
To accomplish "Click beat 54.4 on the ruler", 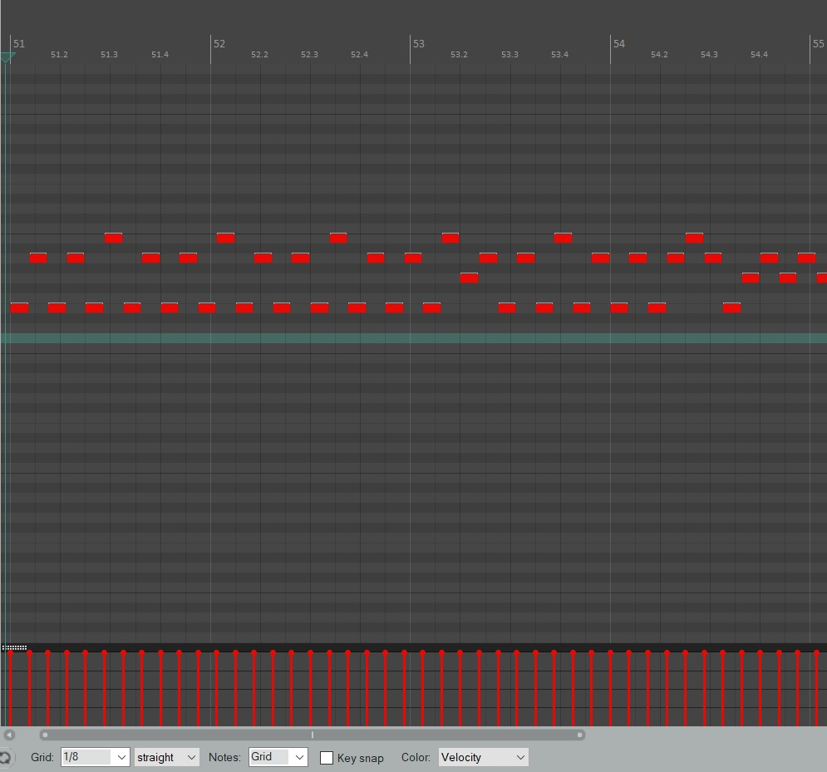I will pos(760,54).
